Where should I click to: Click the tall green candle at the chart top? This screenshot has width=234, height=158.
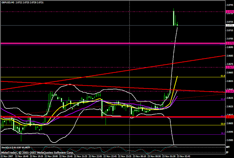click(x=174, y=17)
